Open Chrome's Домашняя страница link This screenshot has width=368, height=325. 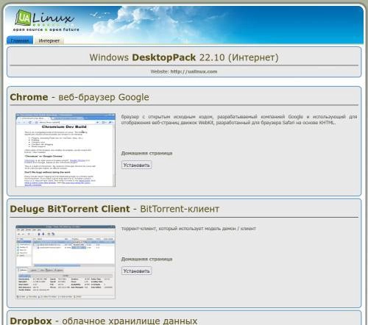coord(146,153)
